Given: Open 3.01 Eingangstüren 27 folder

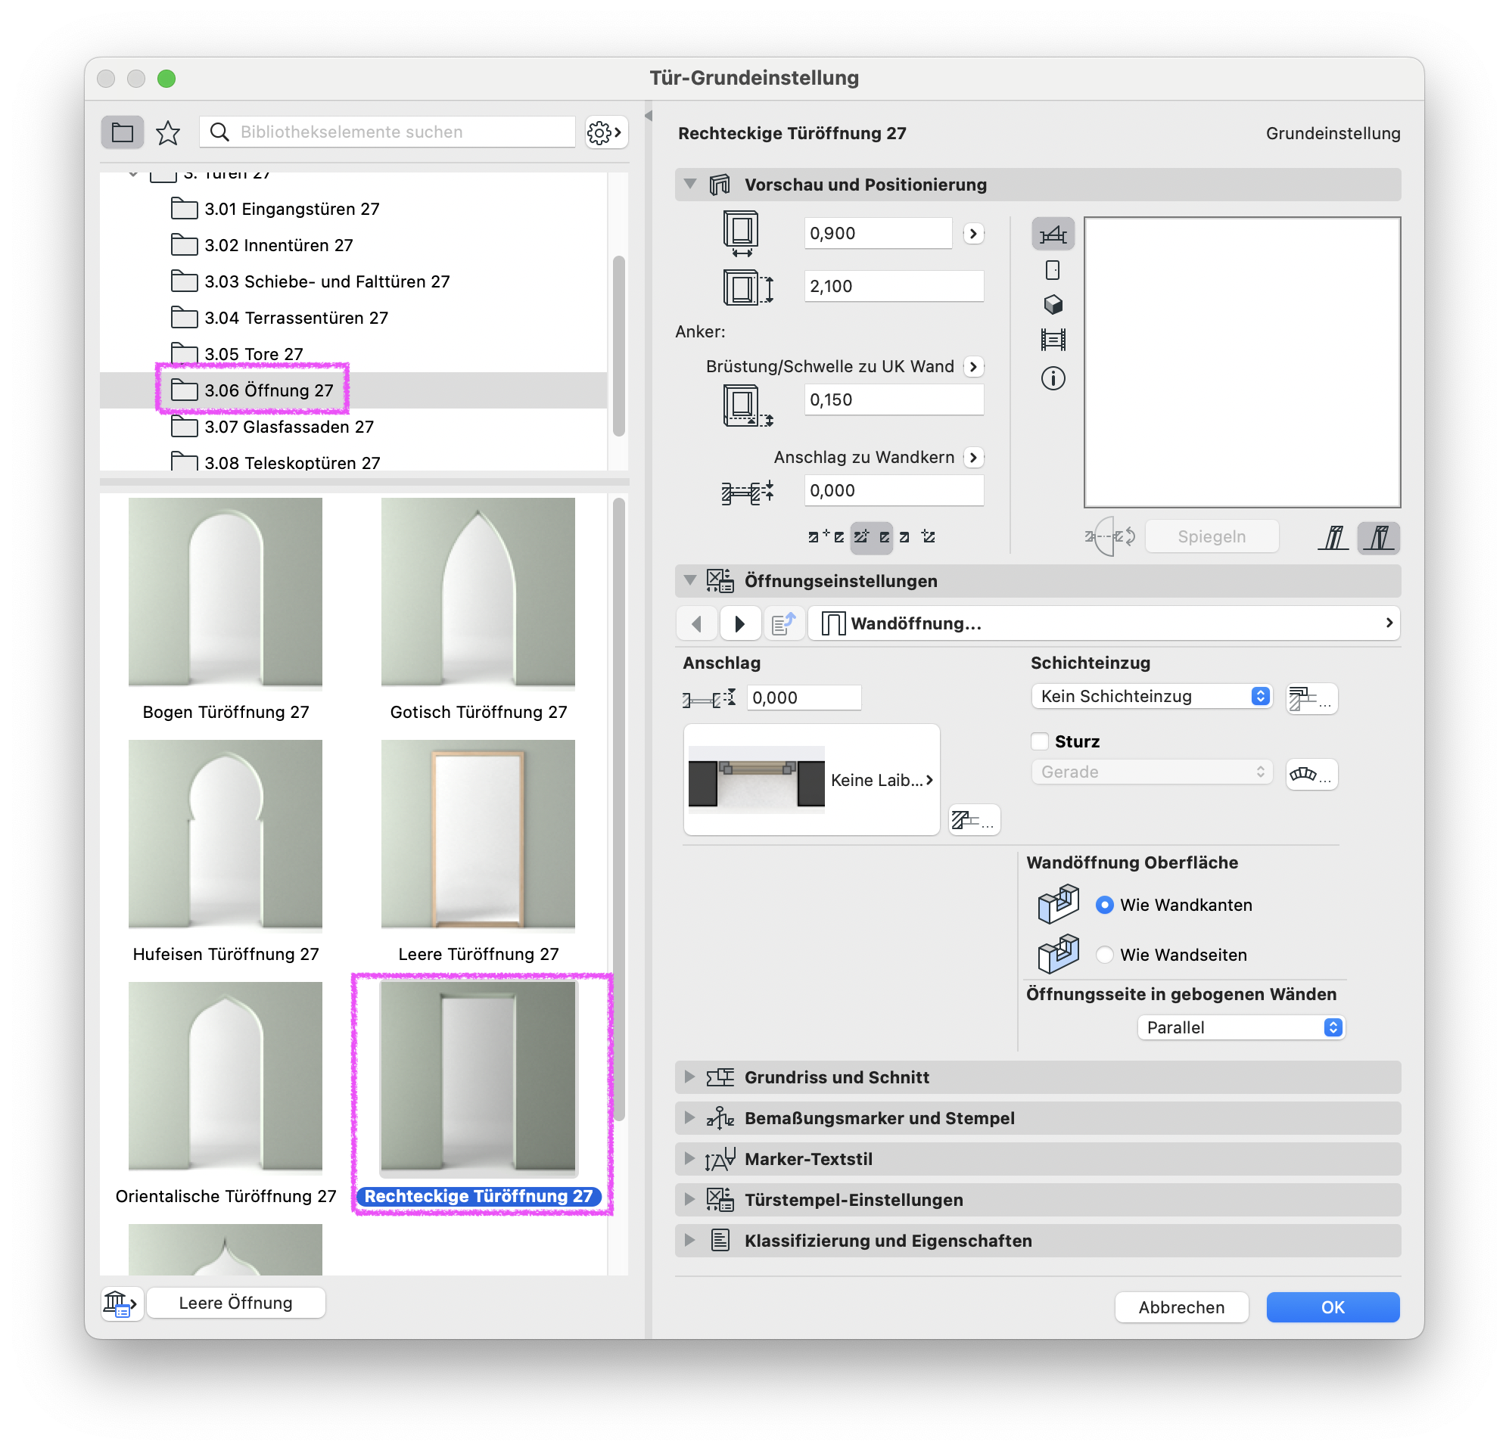Looking at the screenshot, I should pos(293,209).
